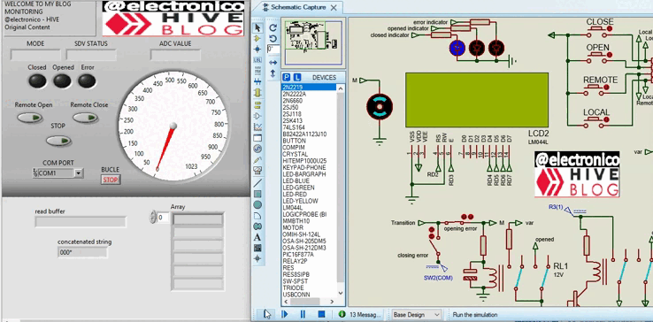Viewport: 653px width, 322px height.
Task: Click red dot of REMOTE pushbutton
Action: 606,87
